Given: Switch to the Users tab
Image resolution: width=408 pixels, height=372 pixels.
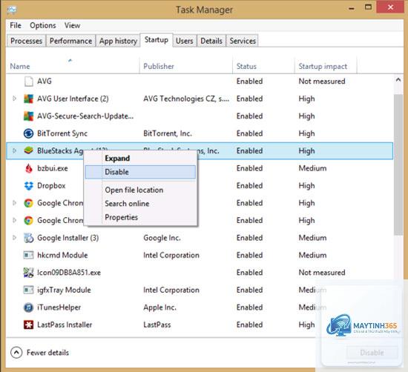Looking at the screenshot, I should pos(185,41).
